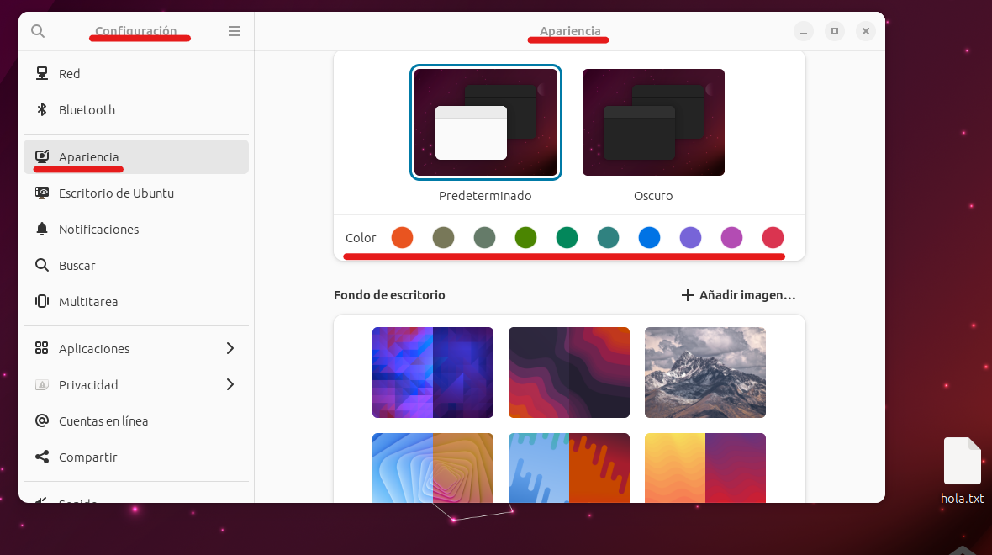Screen dimensions: 992x555
Task: Go to the Buscar settings panel
Action: point(77,265)
